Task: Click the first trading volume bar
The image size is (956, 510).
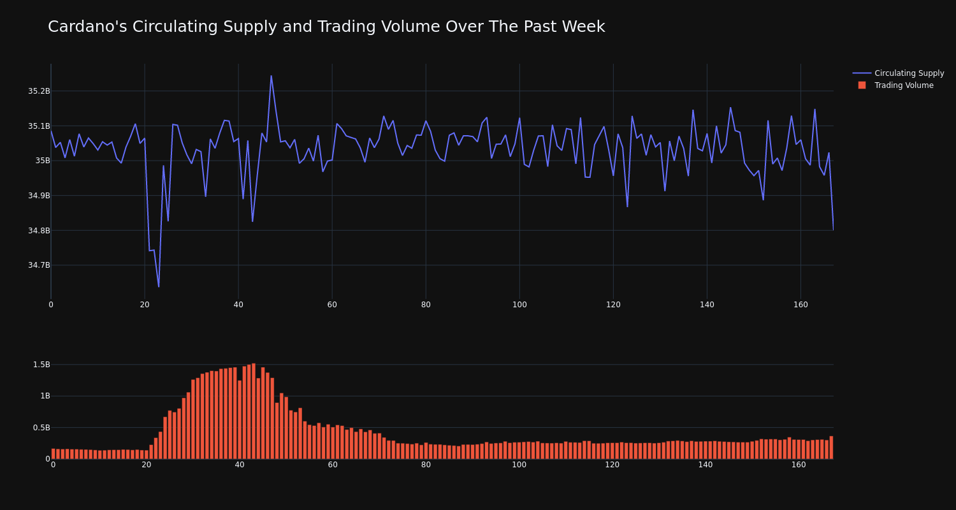Action: click(x=53, y=454)
